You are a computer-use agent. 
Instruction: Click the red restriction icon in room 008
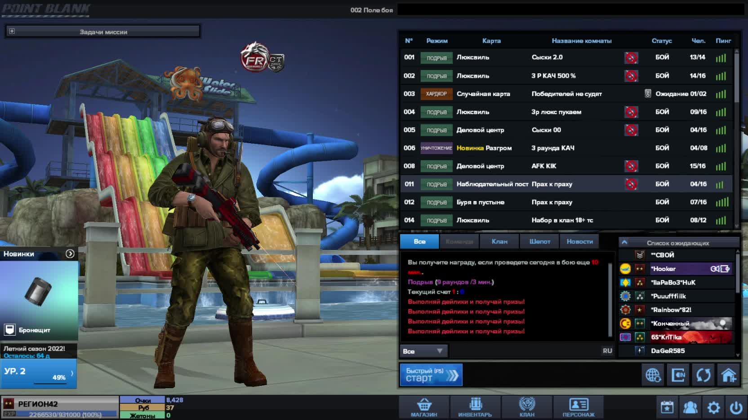pyautogui.click(x=631, y=166)
